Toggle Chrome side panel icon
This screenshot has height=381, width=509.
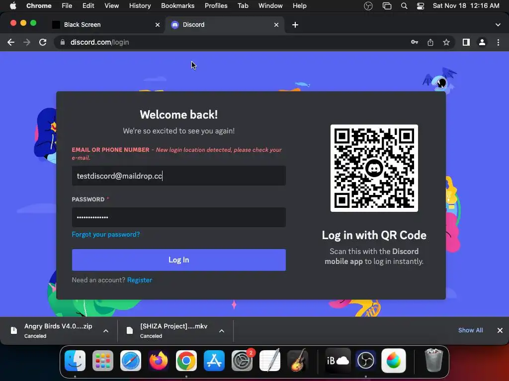pos(466,42)
